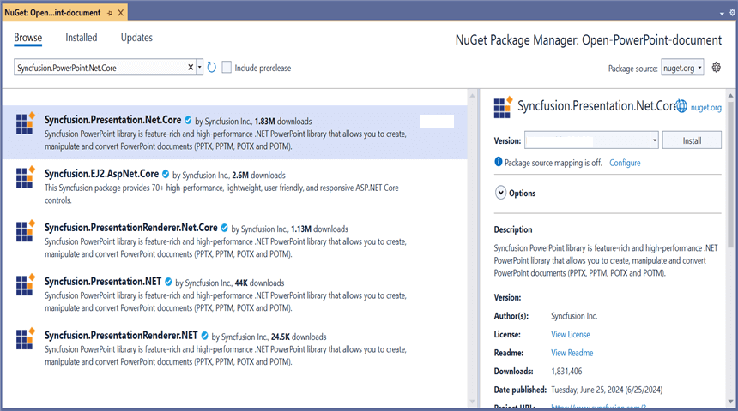This screenshot has height=411, width=738.
Task: Open the search history dropdown arrow
Action: tap(200, 67)
